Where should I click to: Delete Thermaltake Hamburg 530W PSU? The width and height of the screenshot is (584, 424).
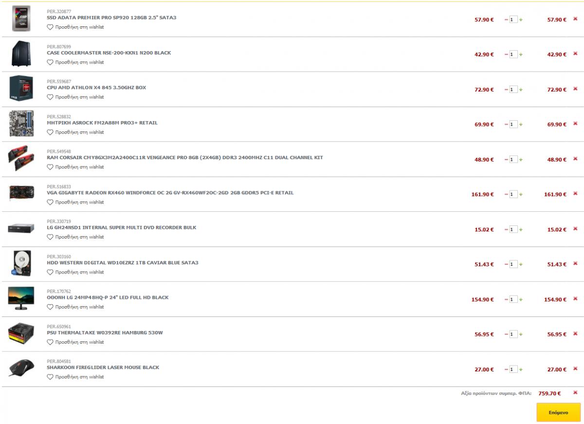click(575, 334)
